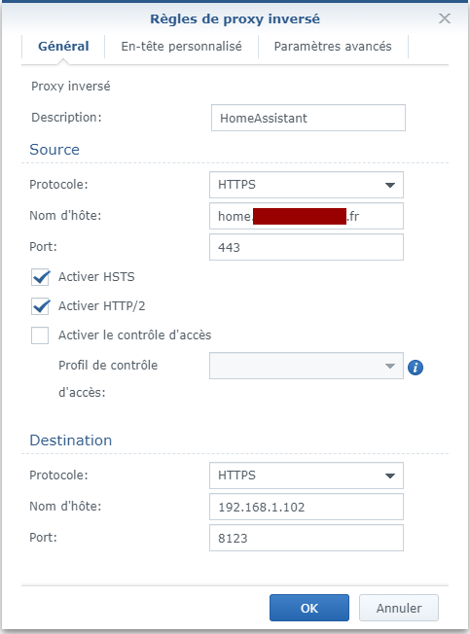Click the access profile dropdown arrow
Screen dimensions: 470x634
(390, 366)
